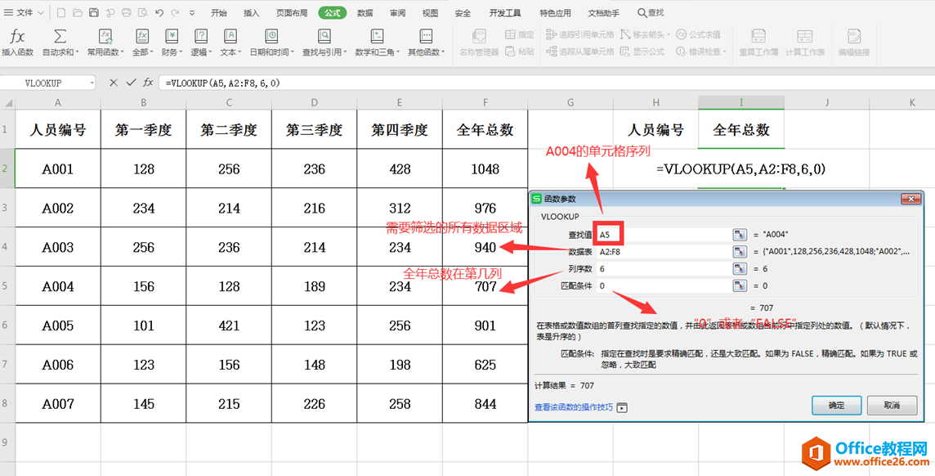Confirm formula entry with the checkmark icon

click(x=132, y=83)
